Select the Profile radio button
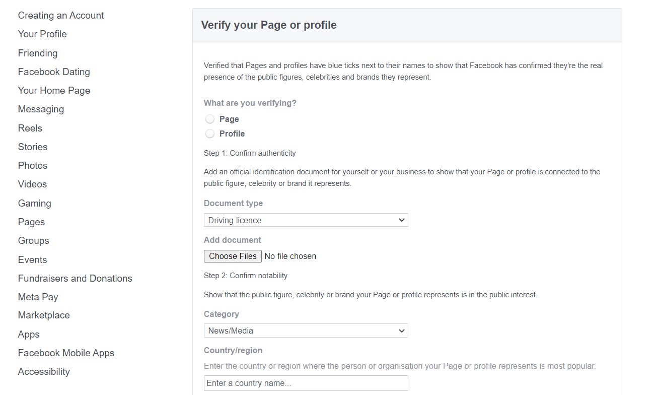This screenshot has height=395, width=655. pyautogui.click(x=210, y=134)
